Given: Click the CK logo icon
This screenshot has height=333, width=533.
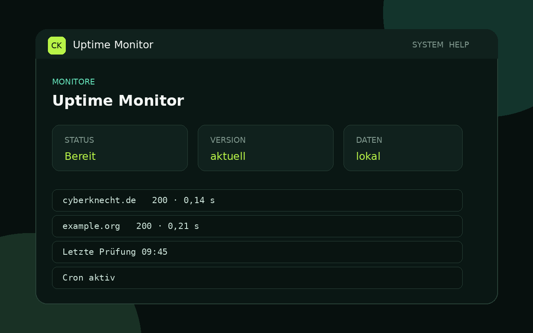Looking at the screenshot, I should [x=57, y=45].
